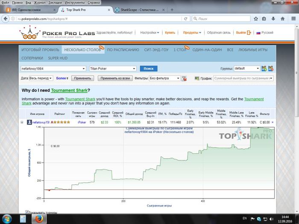Viewport: 299px width, 224px height.
Task: Open the Firefox hamburger menu
Action: point(293,19)
